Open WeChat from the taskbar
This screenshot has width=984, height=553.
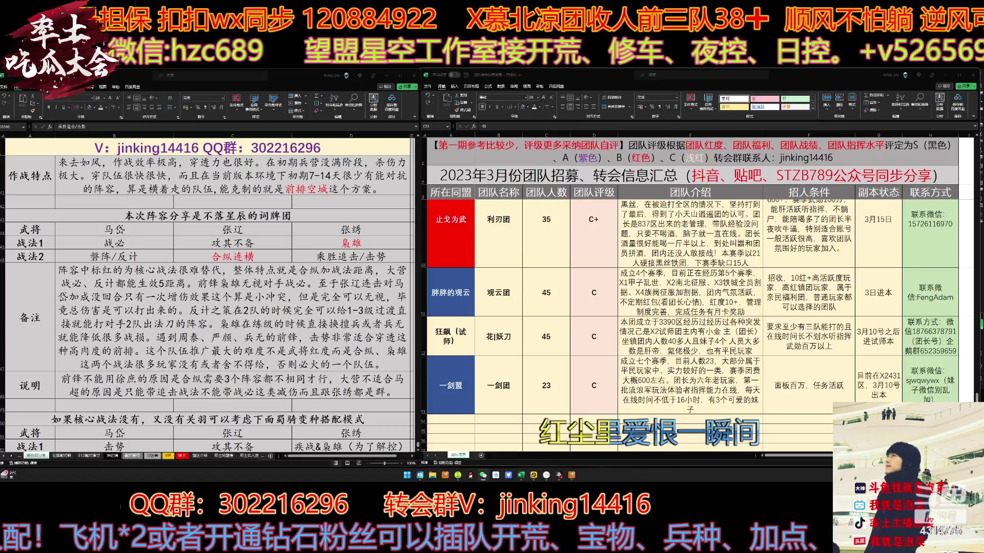(x=483, y=475)
